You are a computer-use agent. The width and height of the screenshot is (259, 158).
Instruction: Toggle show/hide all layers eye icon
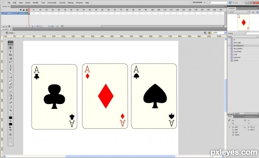click(x=21, y=10)
